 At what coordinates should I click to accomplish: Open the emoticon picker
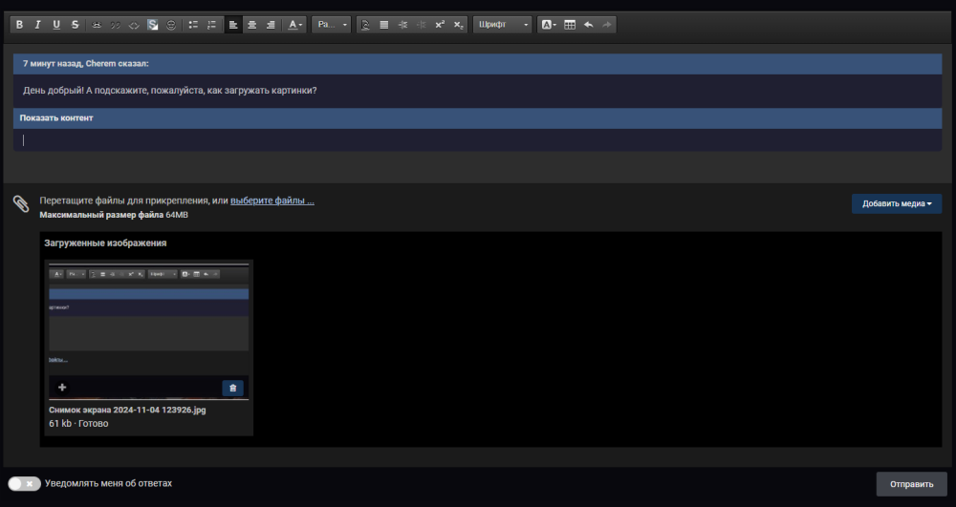point(171,25)
